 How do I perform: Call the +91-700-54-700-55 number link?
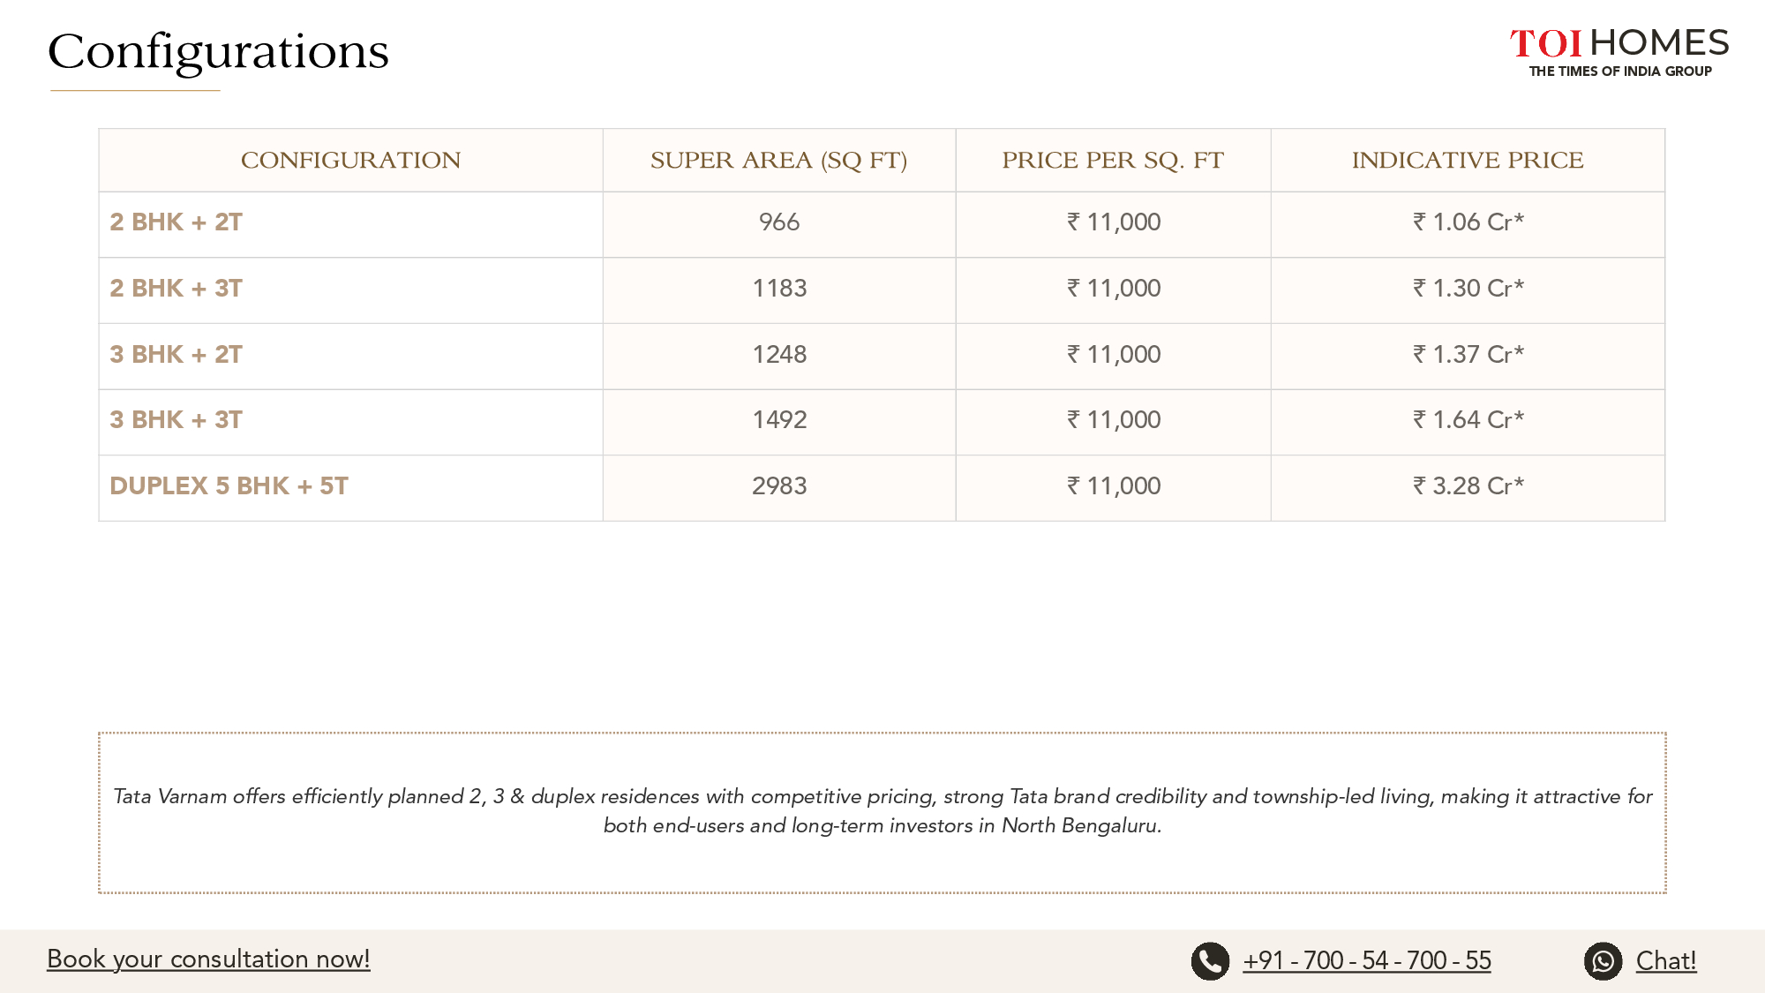coord(1367,960)
